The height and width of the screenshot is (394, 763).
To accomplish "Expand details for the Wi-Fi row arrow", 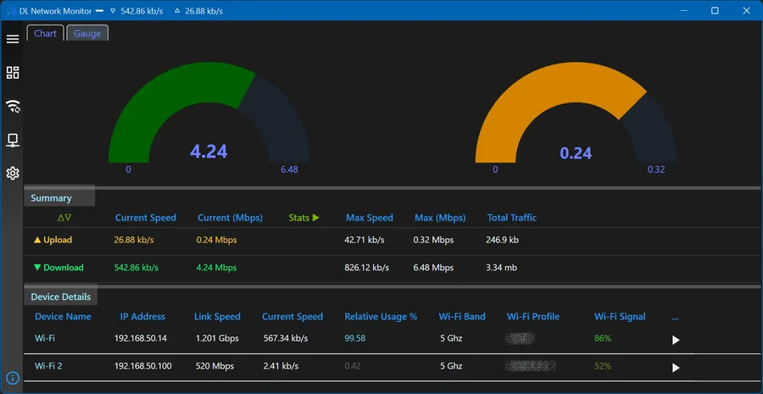I will [676, 340].
